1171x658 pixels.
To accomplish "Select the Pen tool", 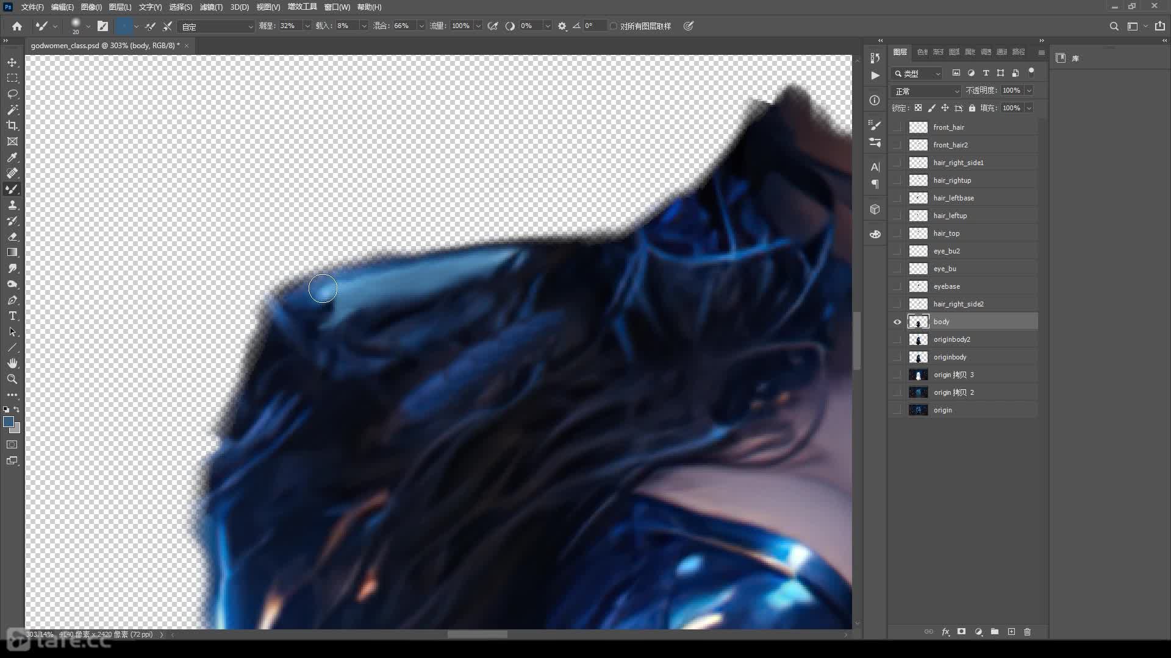I will coord(12,300).
